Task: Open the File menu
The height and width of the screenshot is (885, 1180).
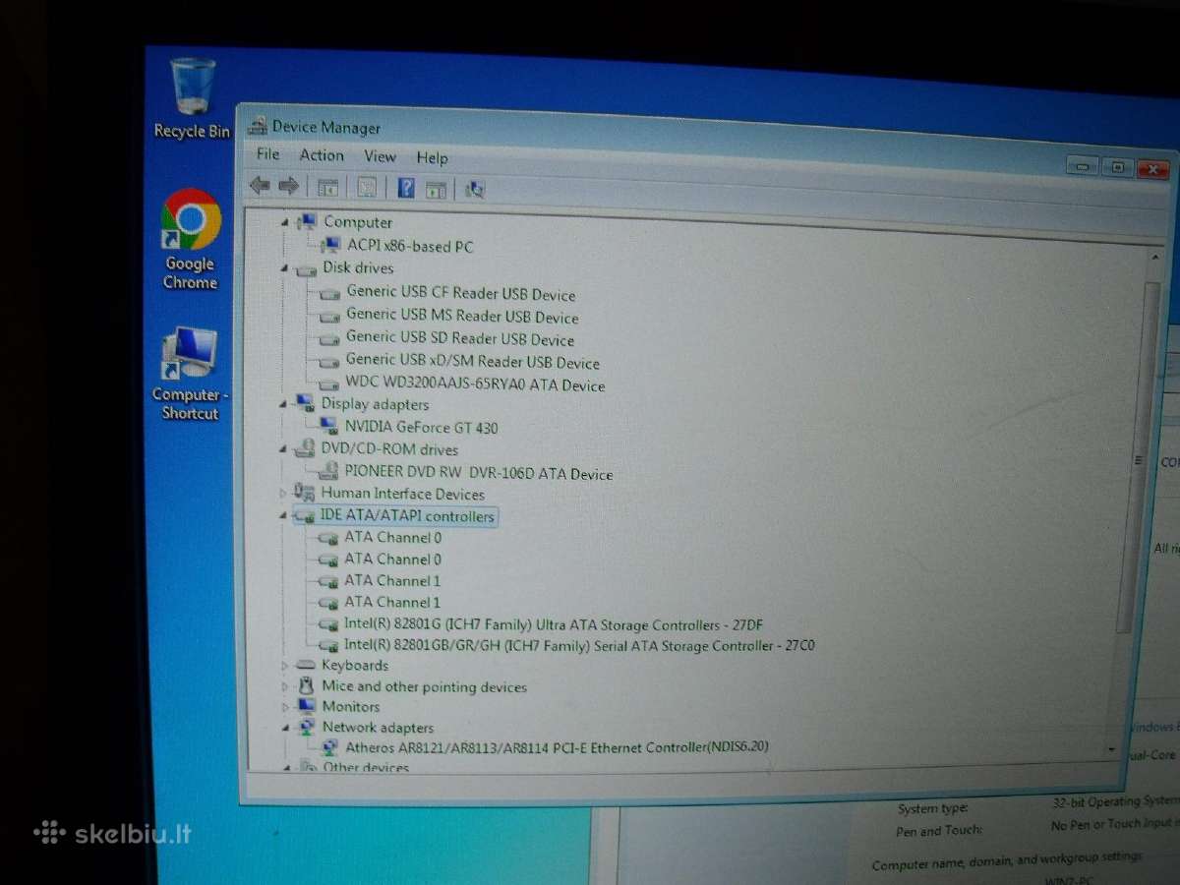Action: tap(267, 154)
